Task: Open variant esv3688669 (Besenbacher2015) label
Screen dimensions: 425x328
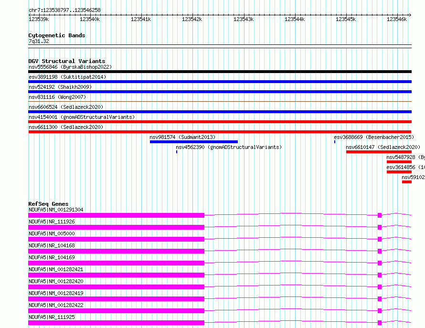Action: pyautogui.click(x=374, y=137)
